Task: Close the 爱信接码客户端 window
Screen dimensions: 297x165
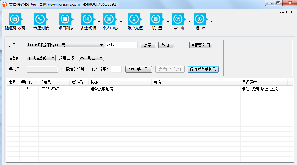Action: [290, 3]
